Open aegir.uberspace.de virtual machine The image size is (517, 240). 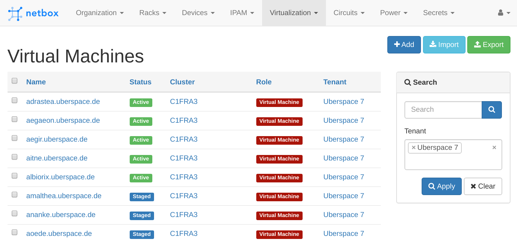57,139
